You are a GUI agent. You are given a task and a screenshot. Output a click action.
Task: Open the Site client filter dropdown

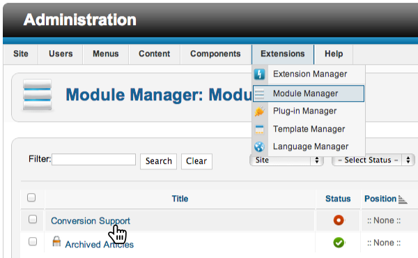tap(287, 160)
